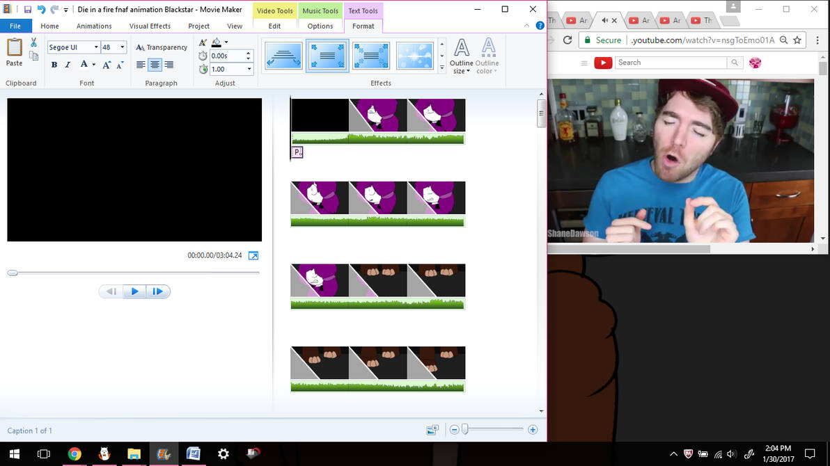Click the Edit text icon in Adjust
The height and width of the screenshot is (466, 830).
click(203, 43)
